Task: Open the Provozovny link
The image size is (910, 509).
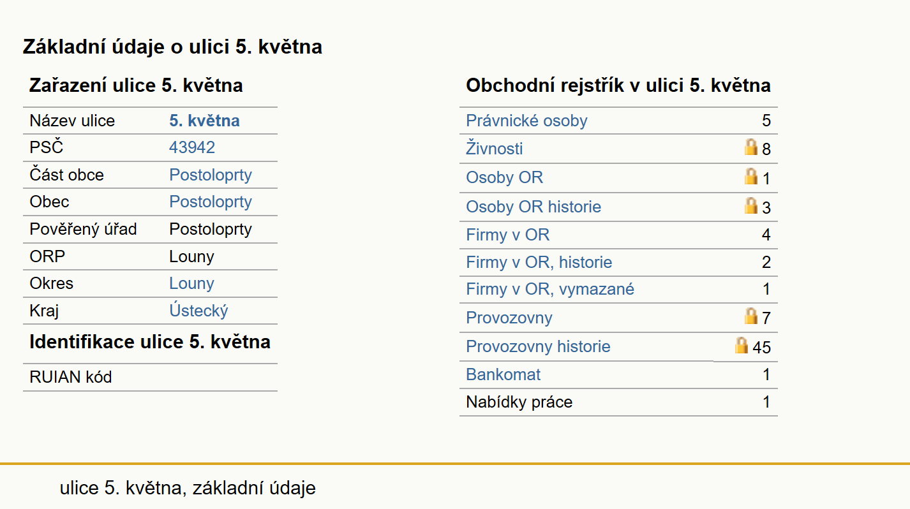Action: pyautogui.click(x=509, y=318)
